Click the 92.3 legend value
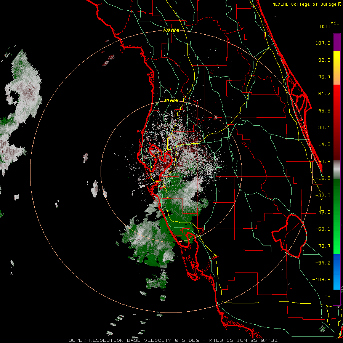 pos(324,60)
